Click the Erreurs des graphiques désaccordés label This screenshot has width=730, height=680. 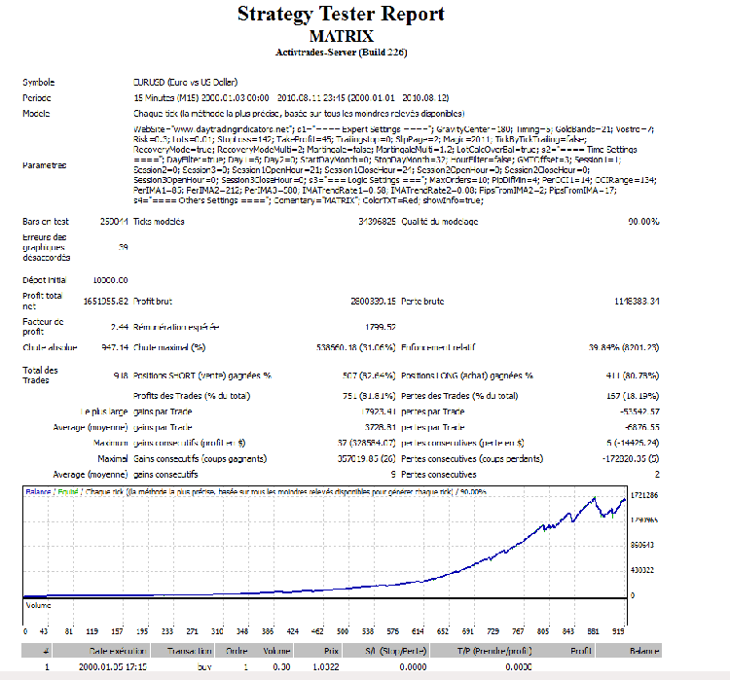[x=46, y=247]
